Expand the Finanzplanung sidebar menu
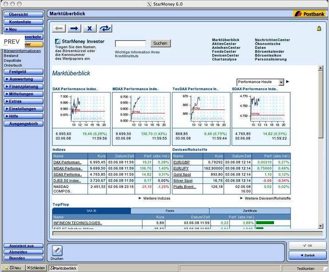 point(23,87)
